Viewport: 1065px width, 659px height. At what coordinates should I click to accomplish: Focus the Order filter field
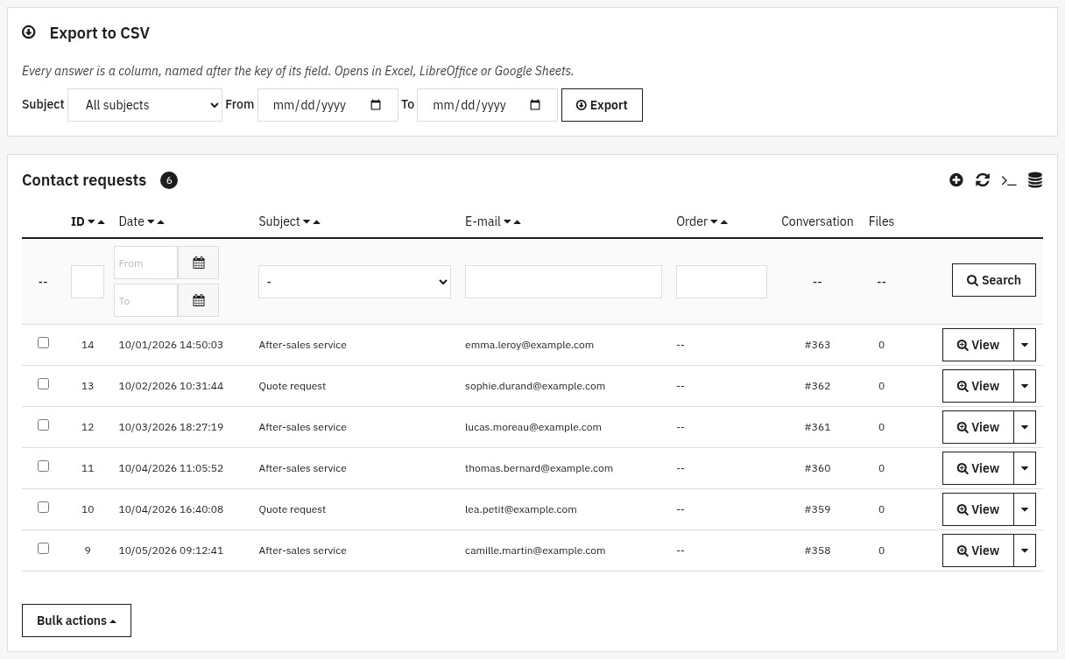pyautogui.click(x=722, y=282)
